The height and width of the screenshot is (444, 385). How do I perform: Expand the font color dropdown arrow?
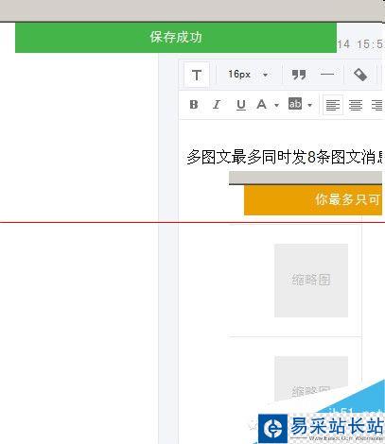(276, 105)
